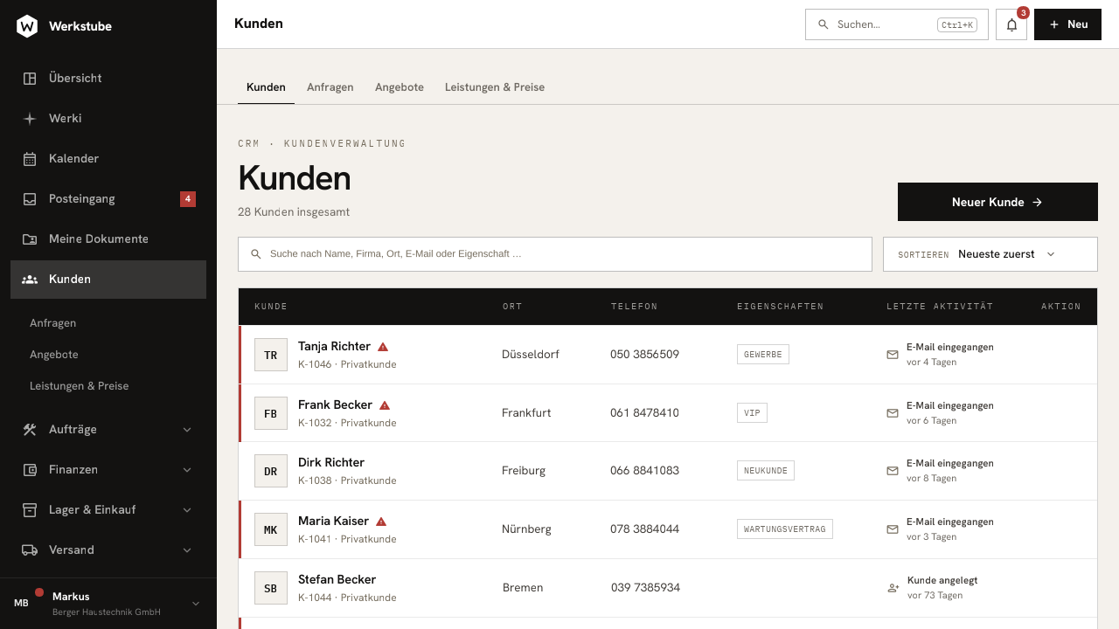Click the Nürnberg location cell
The width and height of the screenshot is (1119, 629).
pyautogui.click(x=526, y=529)
